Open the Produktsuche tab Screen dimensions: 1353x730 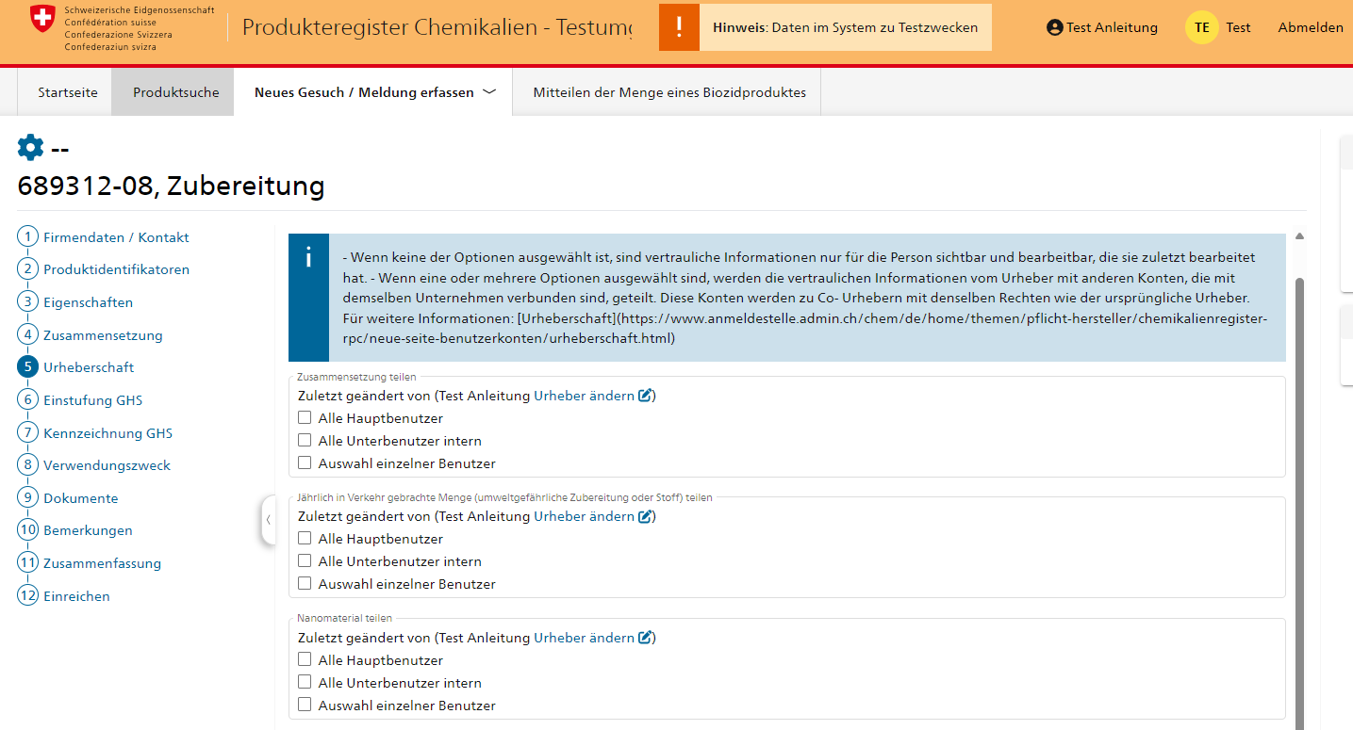(175, 92)
